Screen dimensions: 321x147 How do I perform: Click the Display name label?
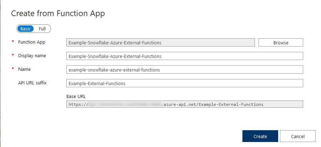coord(32,56)
